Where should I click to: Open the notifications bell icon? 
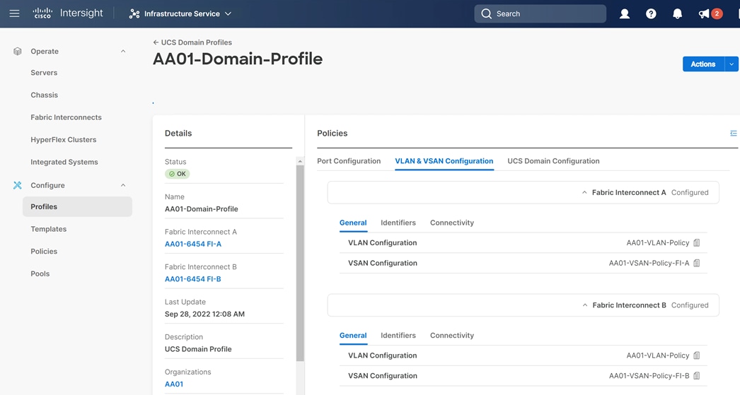677,13
